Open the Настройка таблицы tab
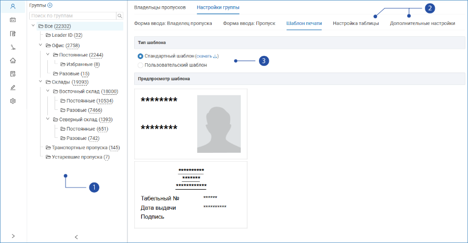The height and width of the screenshot is (243, 468). [x=356, y=23]
